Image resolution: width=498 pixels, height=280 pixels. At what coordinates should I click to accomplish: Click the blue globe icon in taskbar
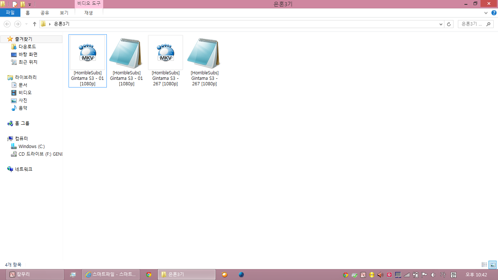click(x=241, y=275)
